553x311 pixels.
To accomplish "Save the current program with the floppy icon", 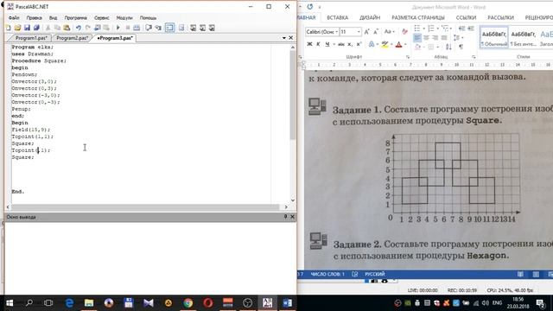I will pyautogui.click(x=27, y=28).
